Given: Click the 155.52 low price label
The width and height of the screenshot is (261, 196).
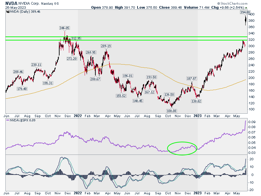Looking at the screenshot, I should [121, 96].
